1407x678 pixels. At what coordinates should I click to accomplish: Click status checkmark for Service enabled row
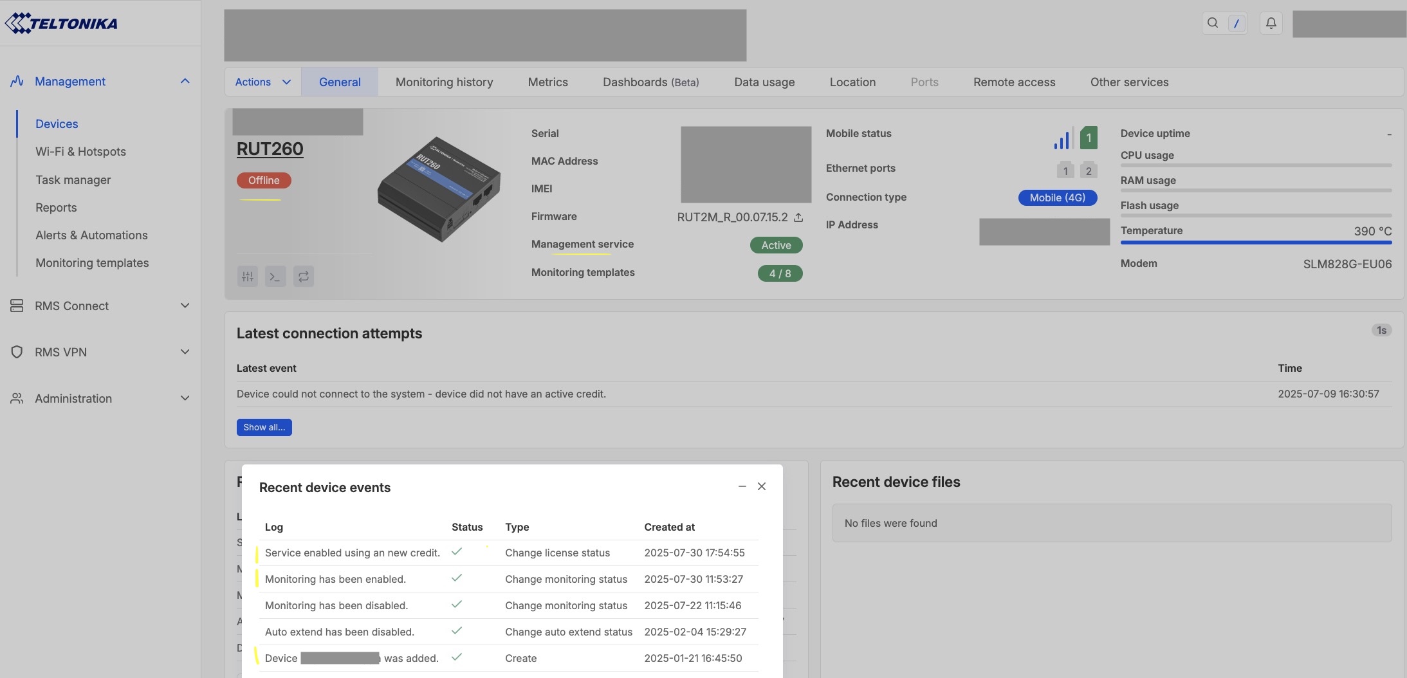point(457,552)
